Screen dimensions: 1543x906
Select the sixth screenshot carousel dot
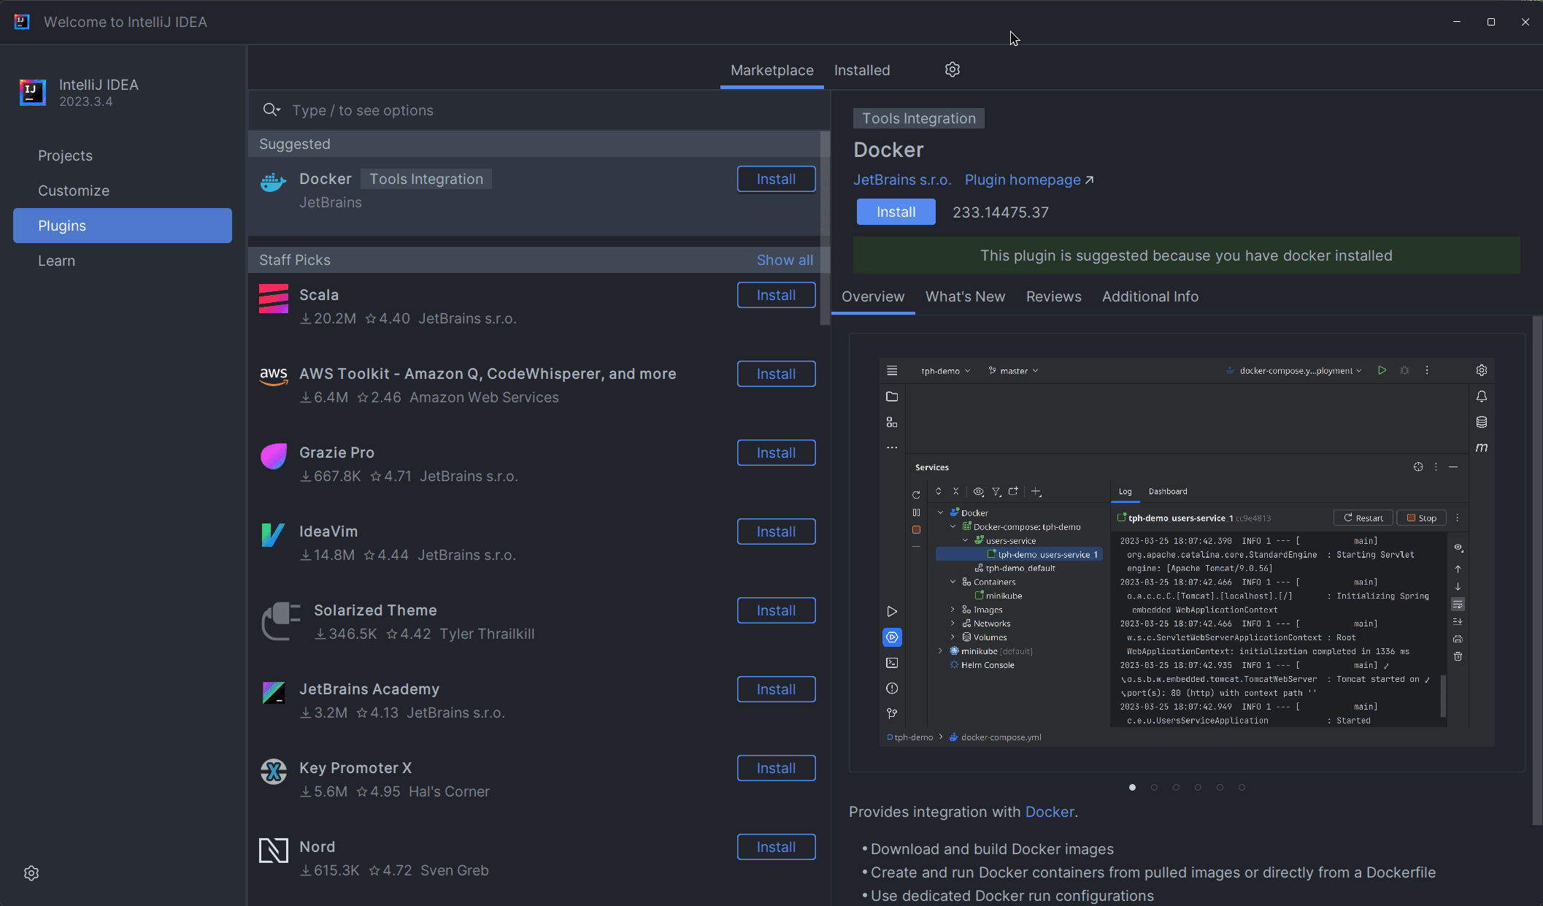1242,787
